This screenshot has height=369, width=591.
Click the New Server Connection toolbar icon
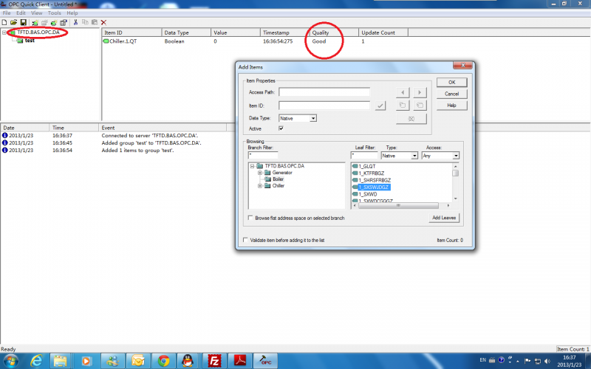(x=35, y=23)
